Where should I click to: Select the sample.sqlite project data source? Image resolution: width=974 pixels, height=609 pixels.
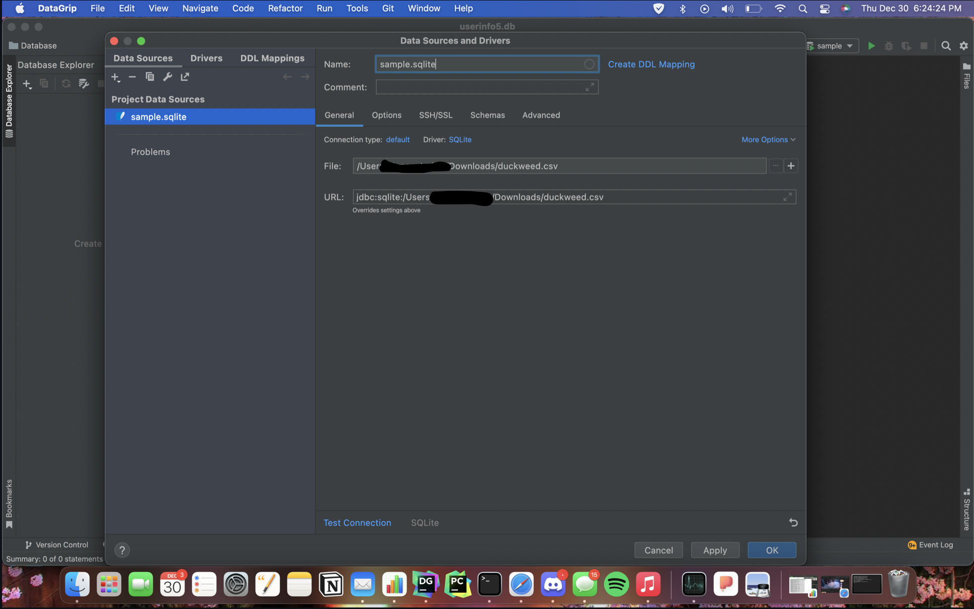click(159, 117)
